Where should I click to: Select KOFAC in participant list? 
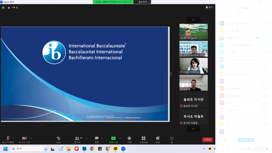point(244,132)
